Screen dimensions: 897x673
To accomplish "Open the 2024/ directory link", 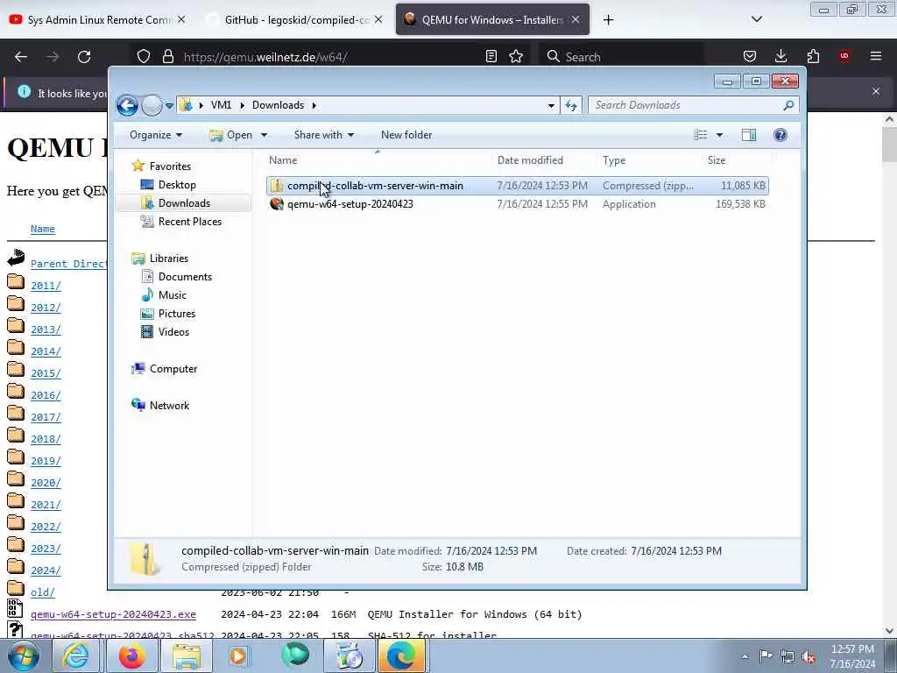I will pos(46,570).
